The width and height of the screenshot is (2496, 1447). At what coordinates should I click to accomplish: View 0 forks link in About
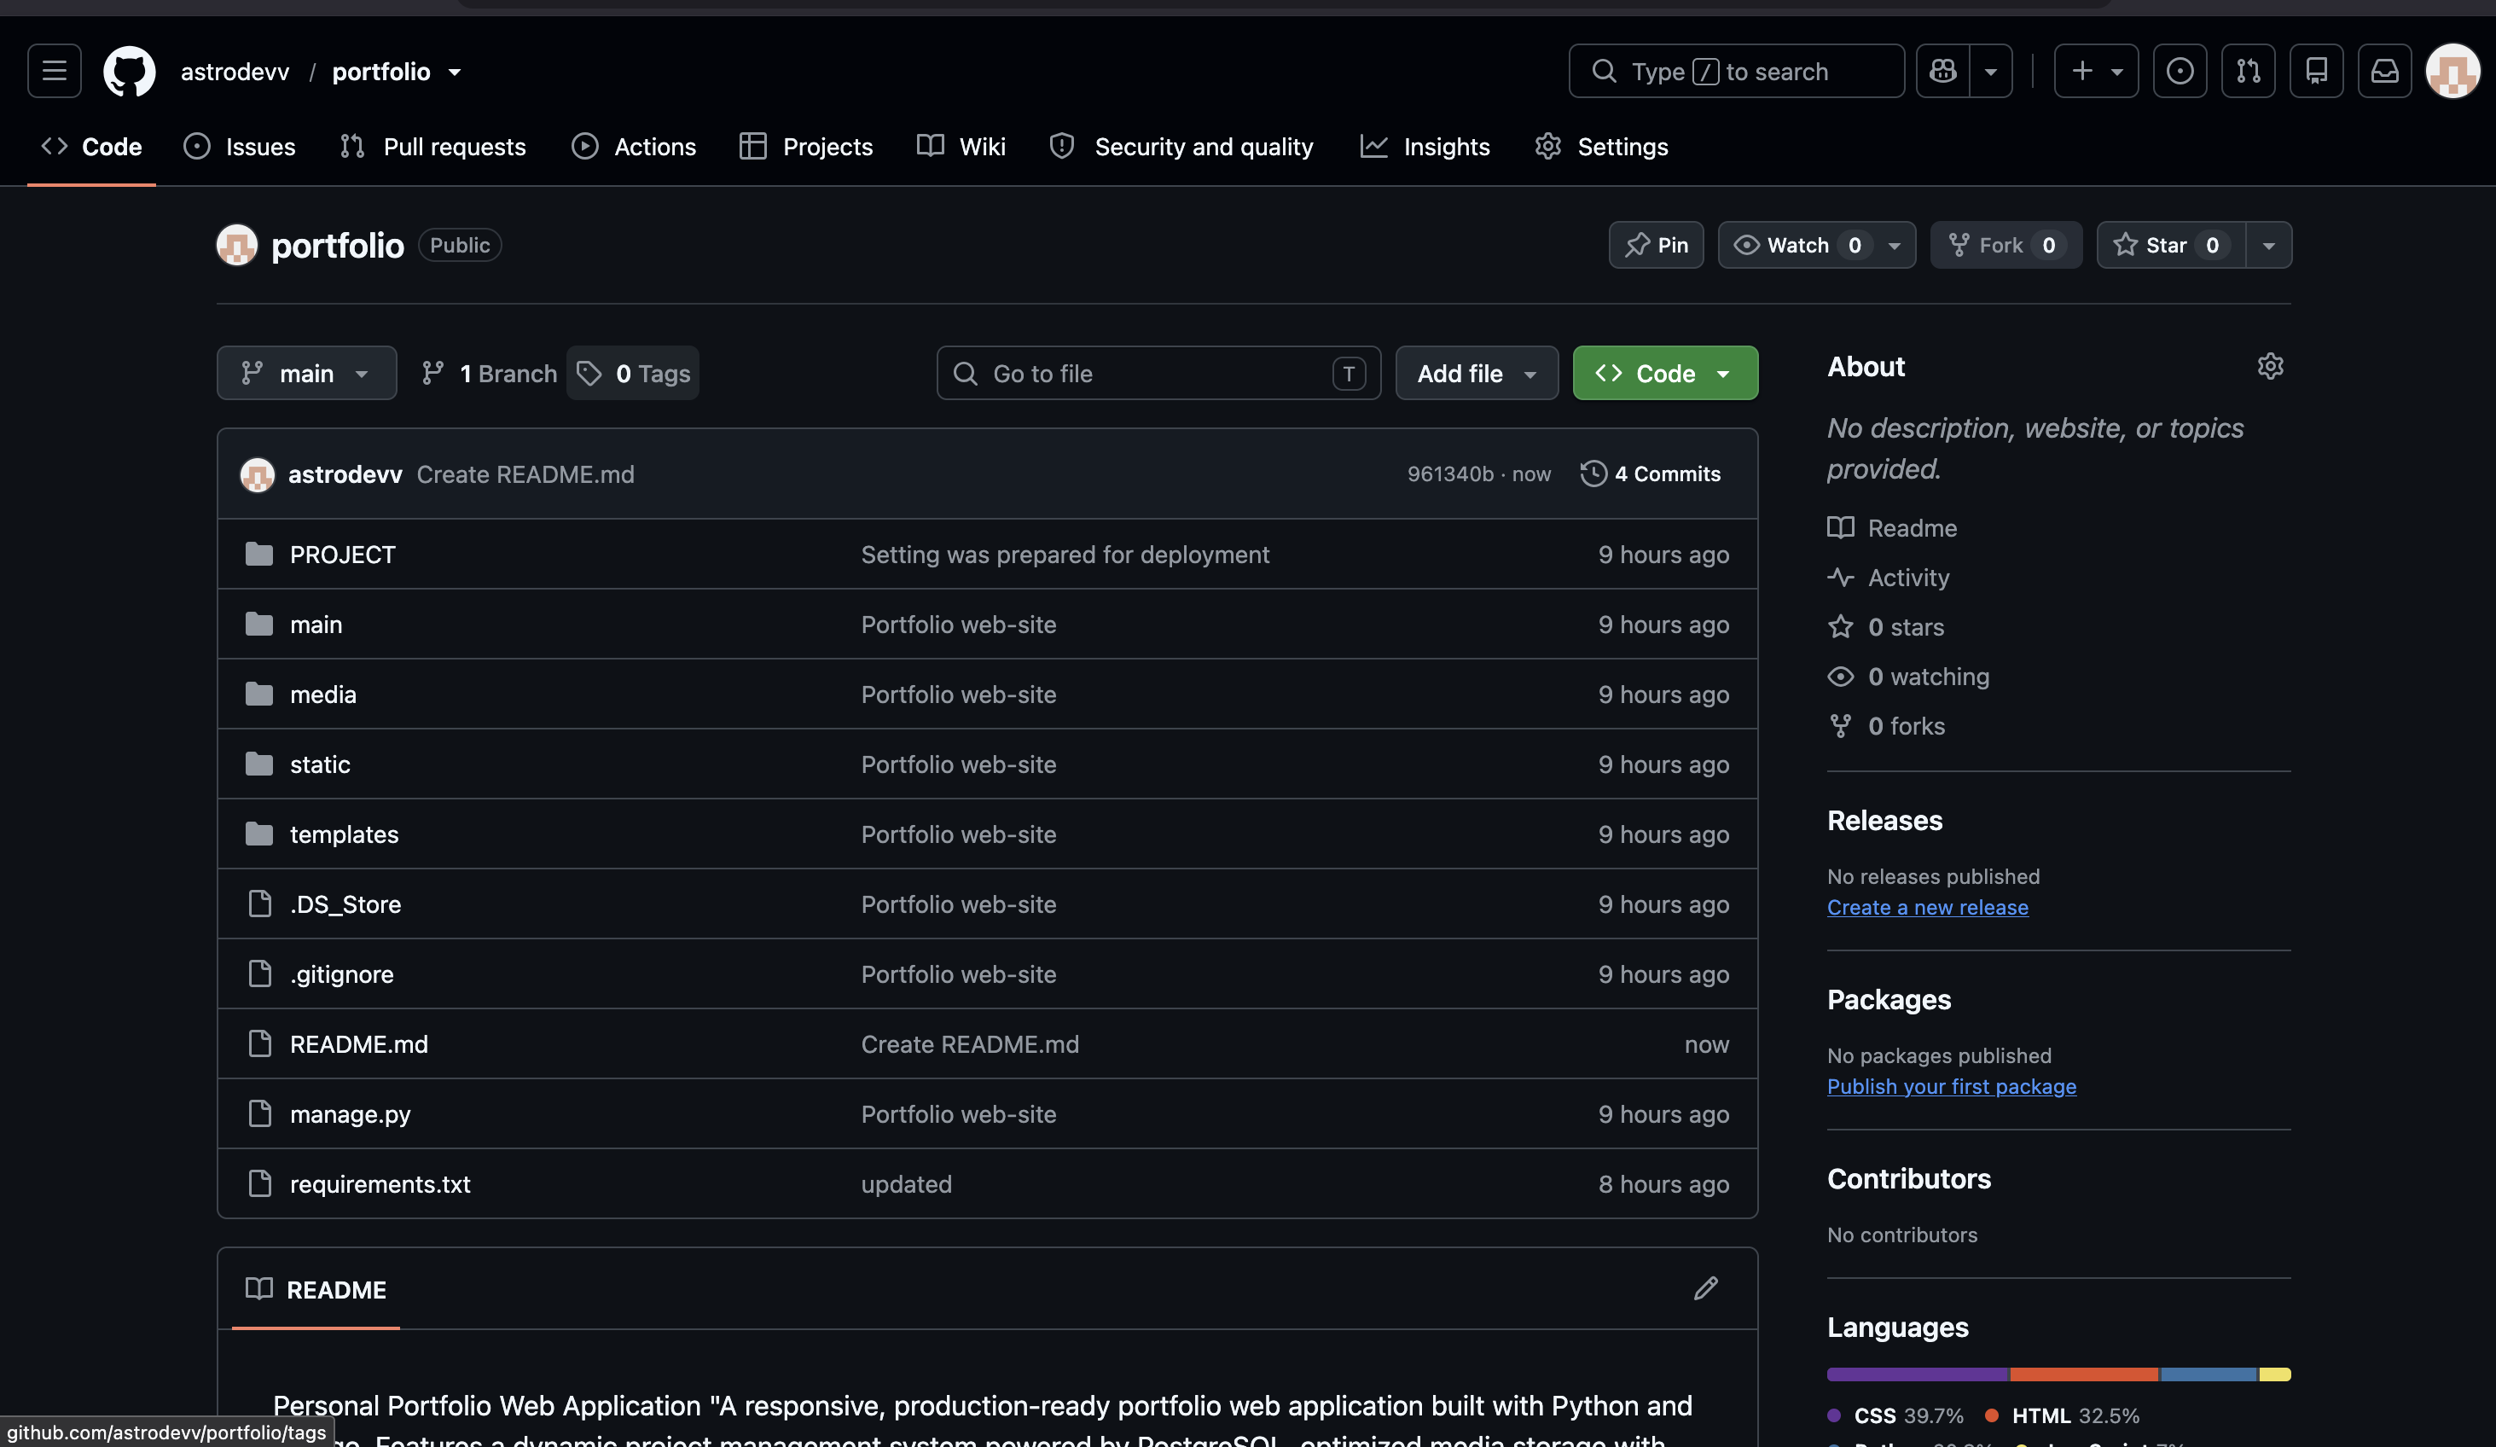(x=1887, y=726)
